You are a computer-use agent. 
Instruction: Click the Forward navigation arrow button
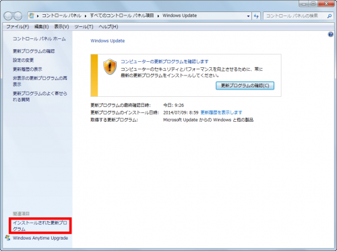(18, 15)
